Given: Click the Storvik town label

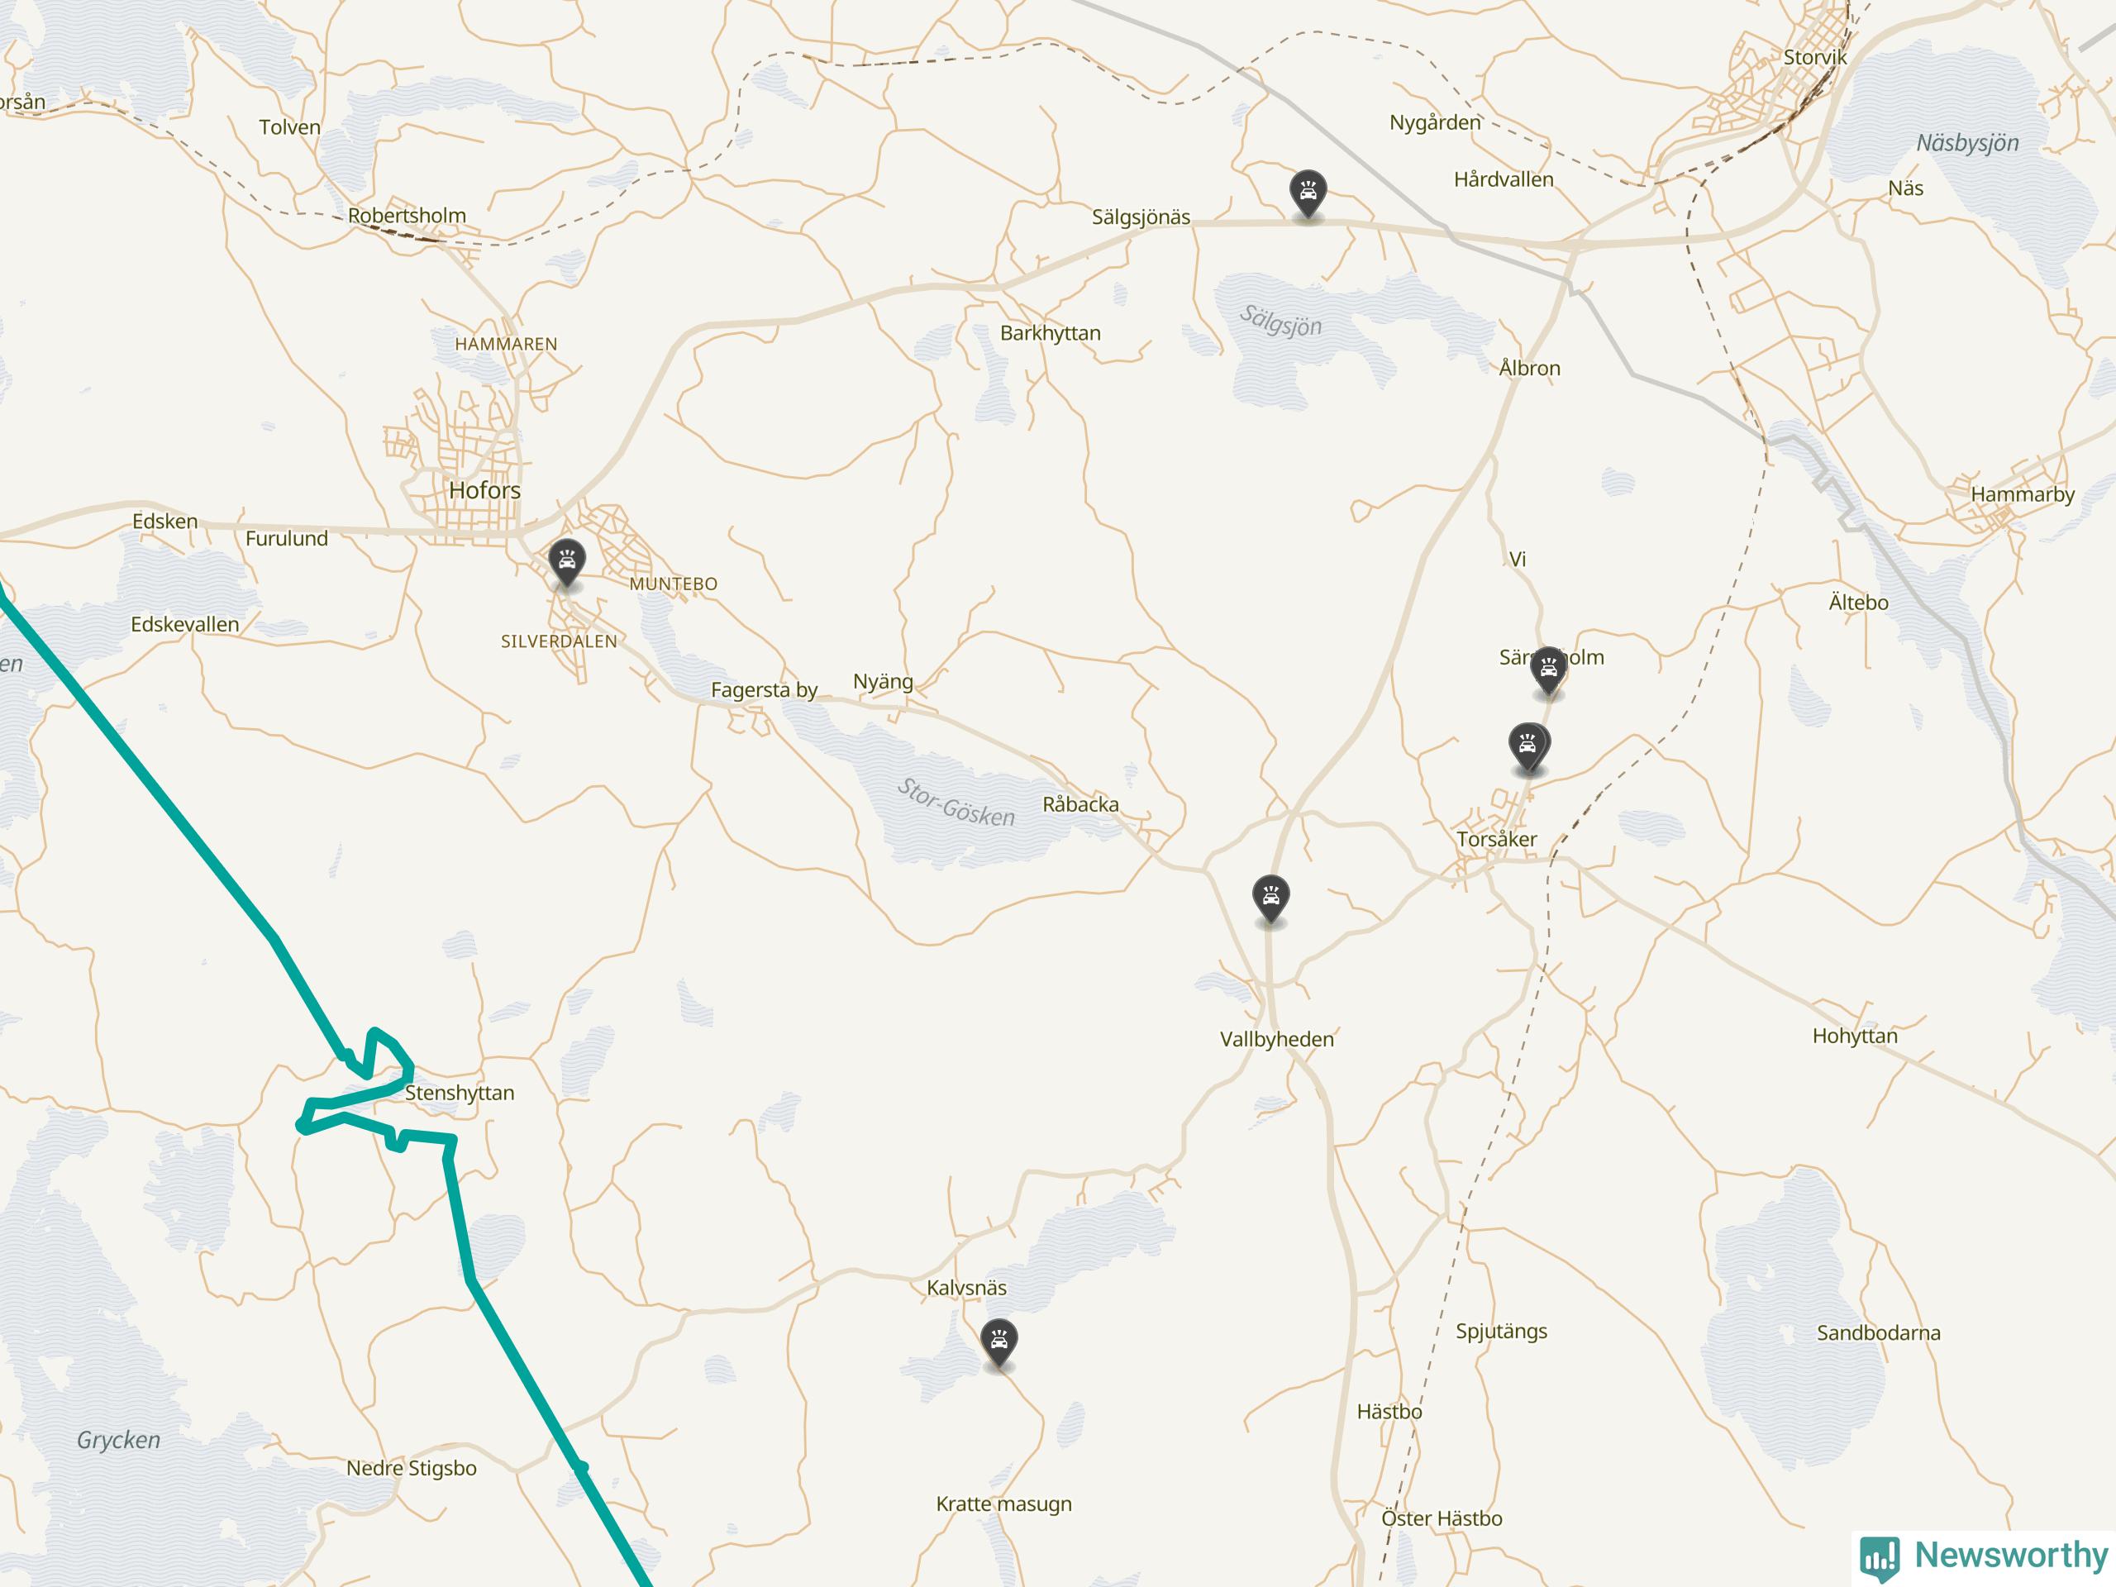Looking at the screenshot, I should coord(1814,57).
